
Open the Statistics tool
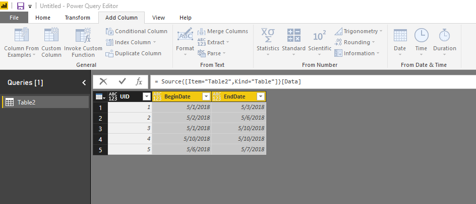click(x=268, y=42)
